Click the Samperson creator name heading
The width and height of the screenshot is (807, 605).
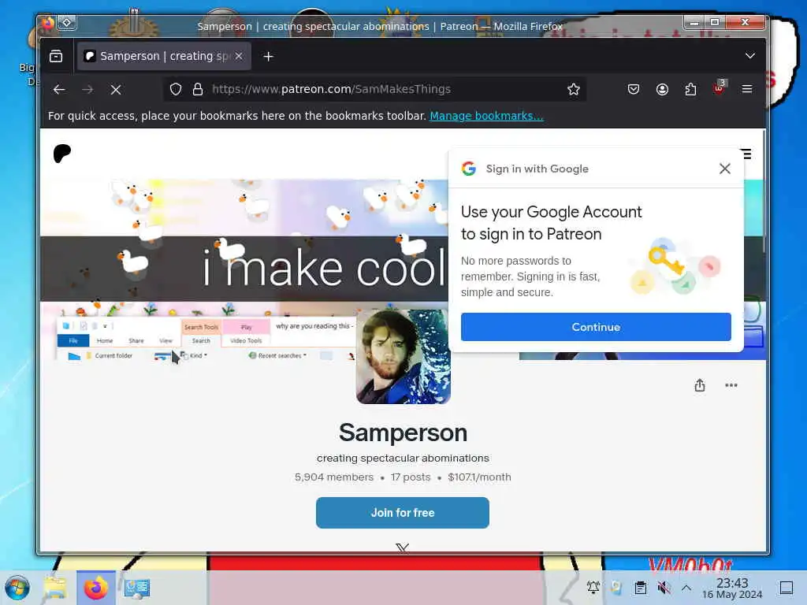tap(403, 432)
